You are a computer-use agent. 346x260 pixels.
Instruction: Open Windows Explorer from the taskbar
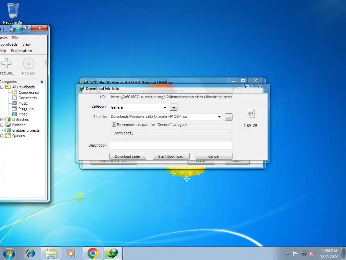pos(51,253)
